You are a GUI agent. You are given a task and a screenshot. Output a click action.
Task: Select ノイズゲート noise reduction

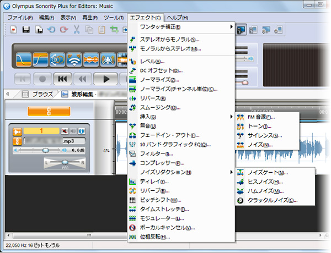pyautogui.click(x=275, y=173)
